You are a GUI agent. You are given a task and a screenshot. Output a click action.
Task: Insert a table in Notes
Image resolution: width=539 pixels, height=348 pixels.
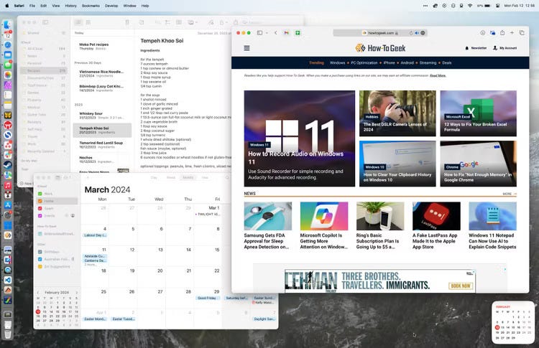[179, 22]
